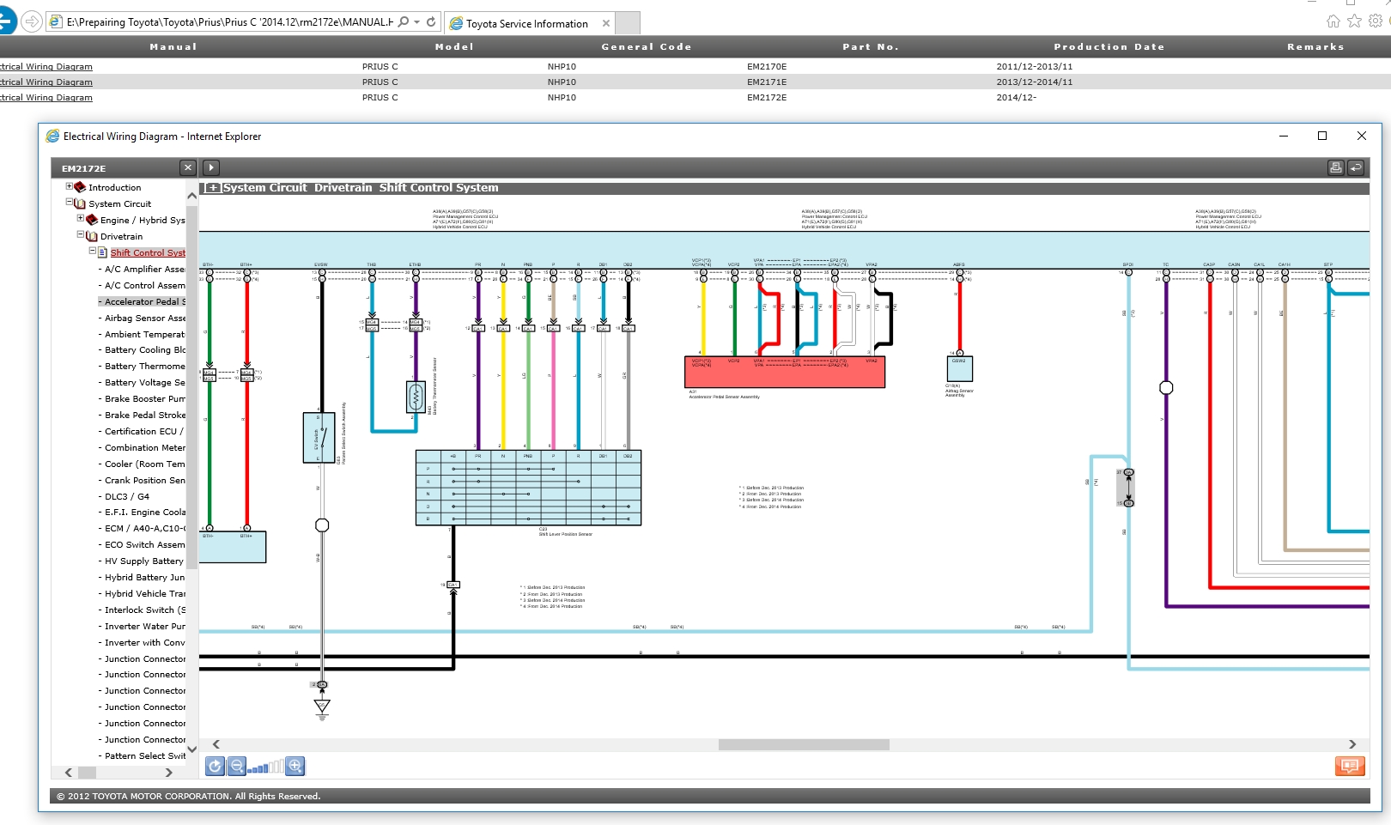Close the EM2172E navigation panel
Image resolution: width=1391 pixels, height=825 pixels.
point(188,167)
